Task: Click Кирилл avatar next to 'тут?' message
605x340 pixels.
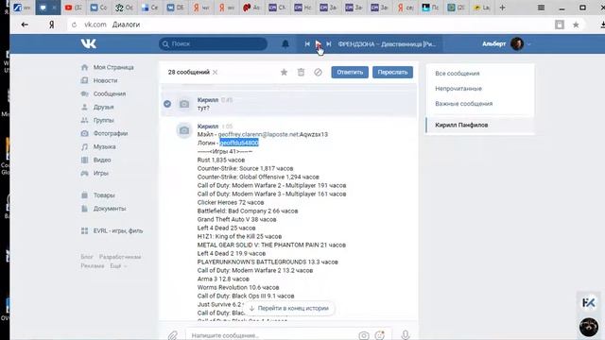Action: click(184, 104)
